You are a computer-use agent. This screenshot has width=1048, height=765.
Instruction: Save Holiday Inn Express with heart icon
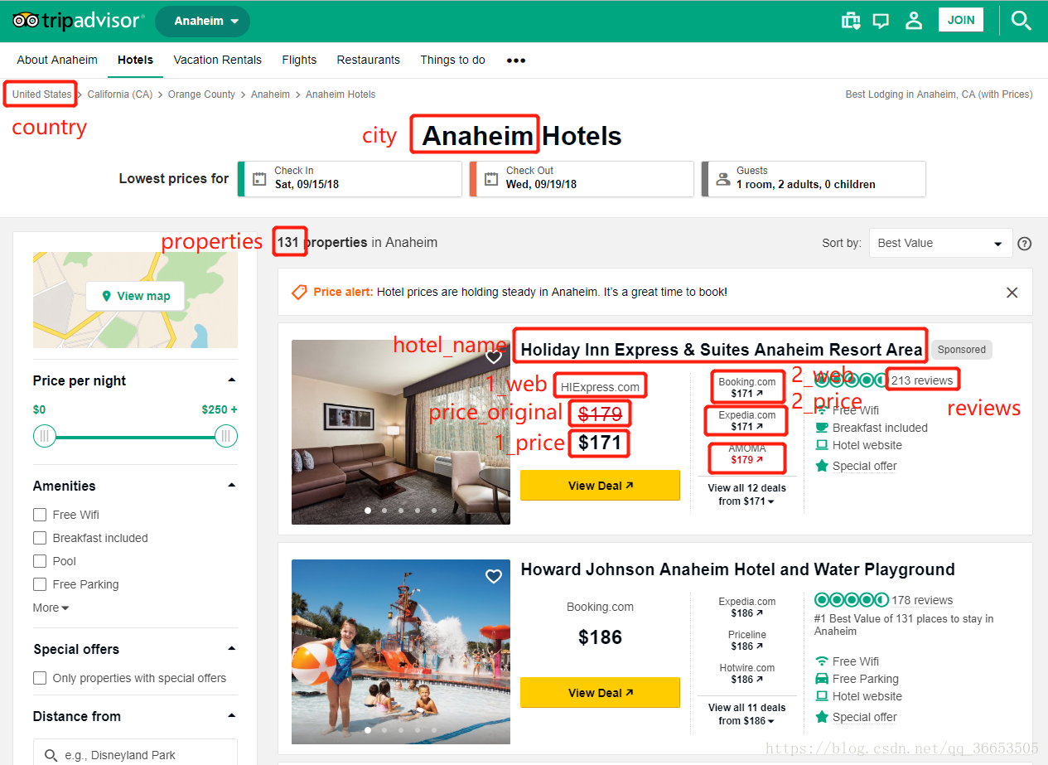click(494, 357)
